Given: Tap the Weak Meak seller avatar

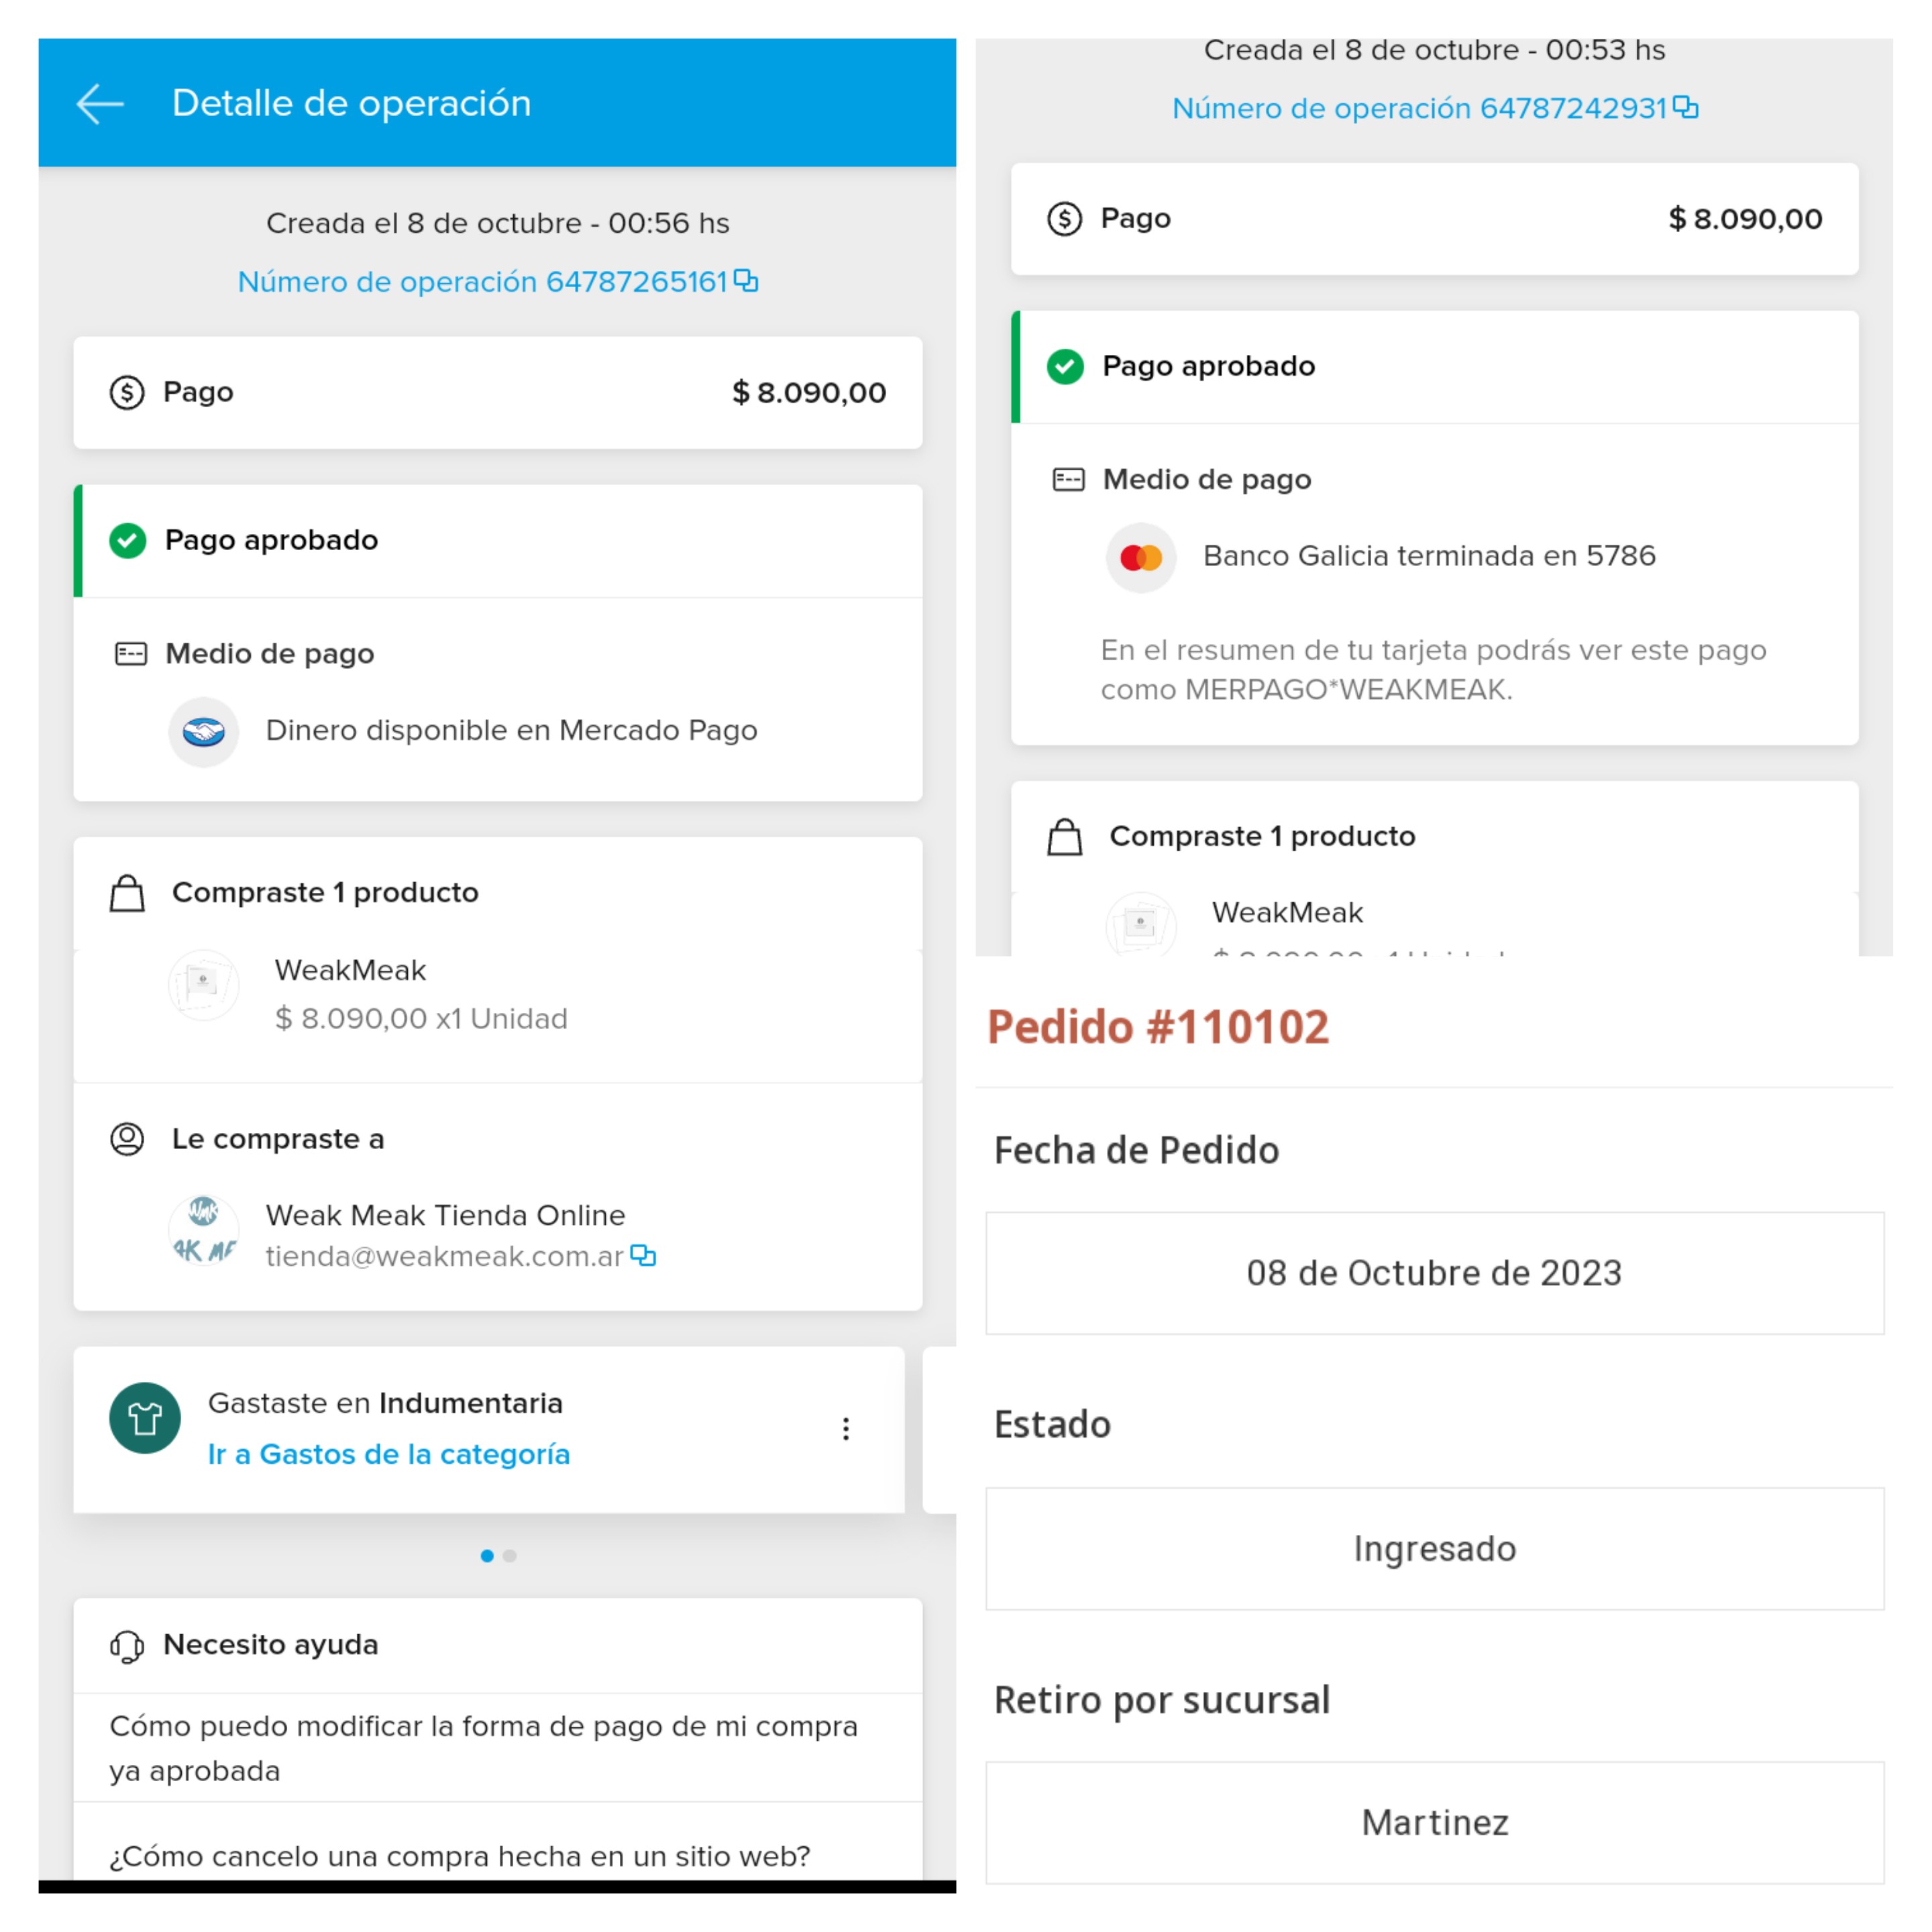Looking at the screenshot, I should 204,1230.
